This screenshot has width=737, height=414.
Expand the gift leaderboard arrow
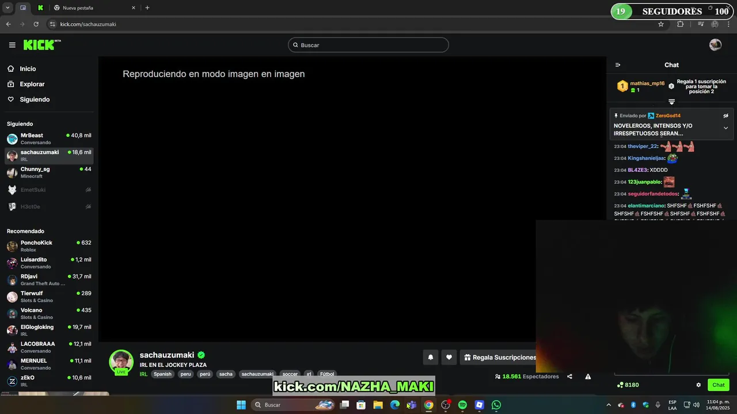coord(671,102)
